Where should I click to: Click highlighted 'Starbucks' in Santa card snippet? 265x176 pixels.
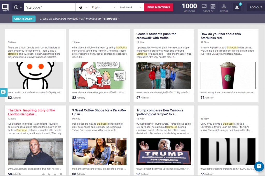click(x=121, y=47)
